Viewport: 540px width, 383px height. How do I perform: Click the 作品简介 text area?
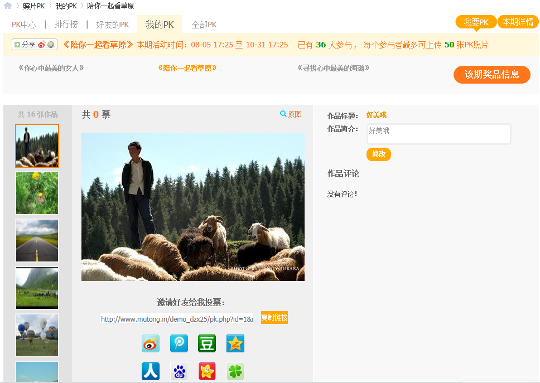click(x=438, y=134)
